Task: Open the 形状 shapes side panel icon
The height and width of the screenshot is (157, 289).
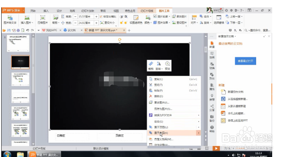Action: tap(212, 76)
